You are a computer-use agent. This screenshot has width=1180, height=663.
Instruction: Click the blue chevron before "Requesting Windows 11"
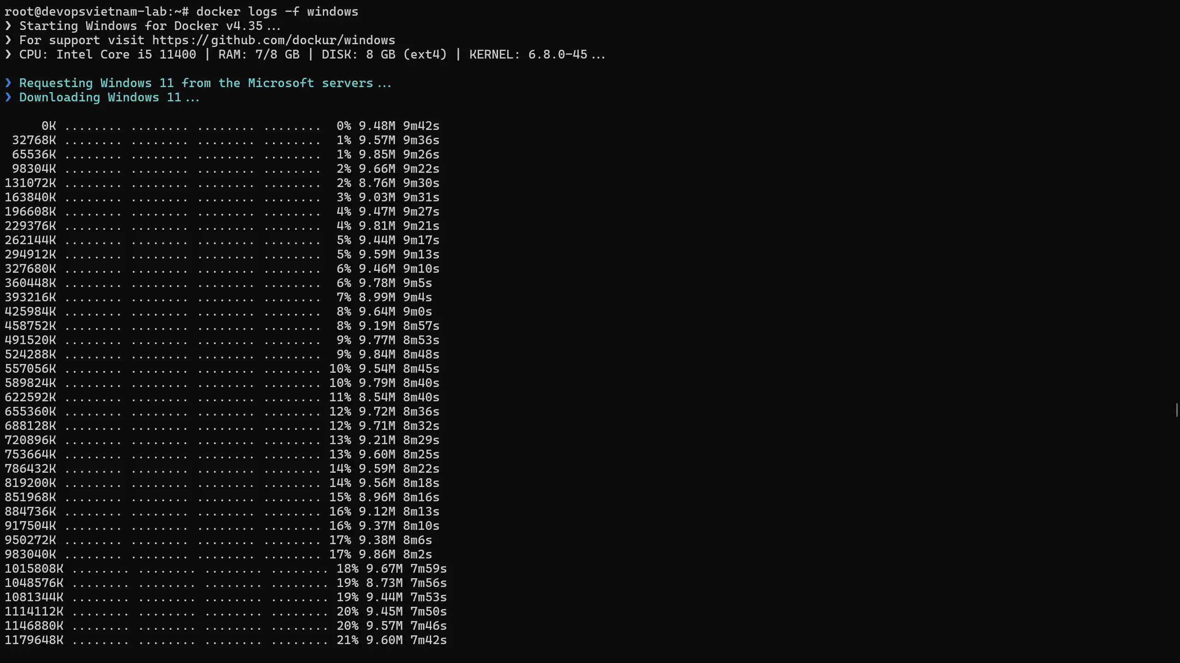tap(8, 83)
